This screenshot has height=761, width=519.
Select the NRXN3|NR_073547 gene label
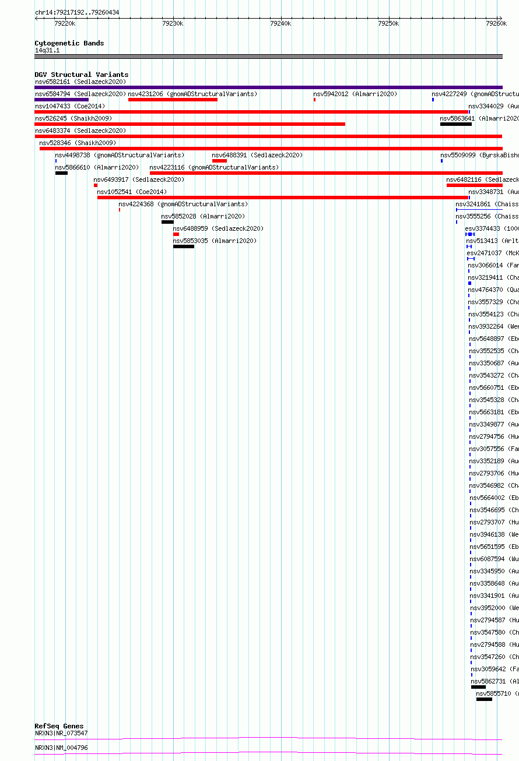[61, 733]
